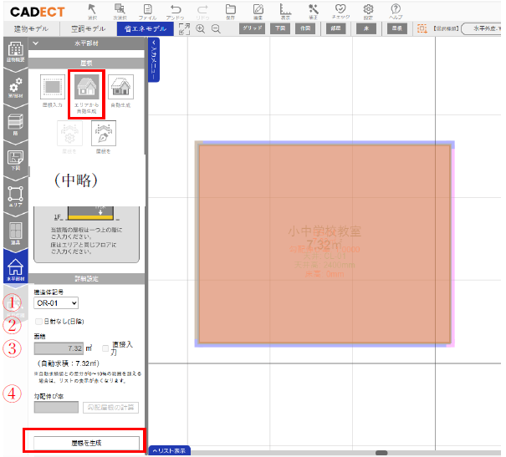Screen dimensions: 506x457
Task: Toggle the グリッド display button
Action: coord(251,28)
